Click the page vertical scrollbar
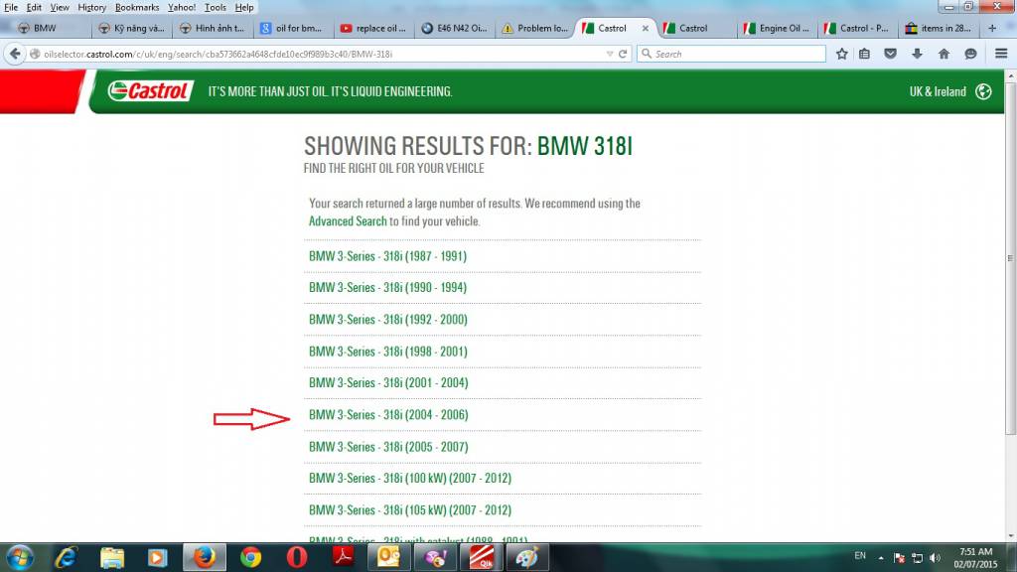1017x572 pixels. coord(1010,259)
